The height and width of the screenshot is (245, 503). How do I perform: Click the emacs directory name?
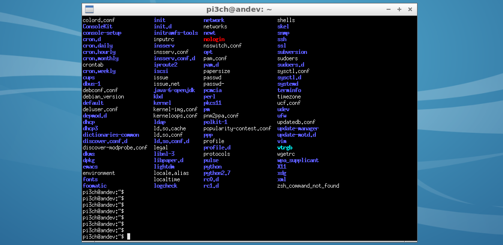pyautogui.click(x=90, y=167)
